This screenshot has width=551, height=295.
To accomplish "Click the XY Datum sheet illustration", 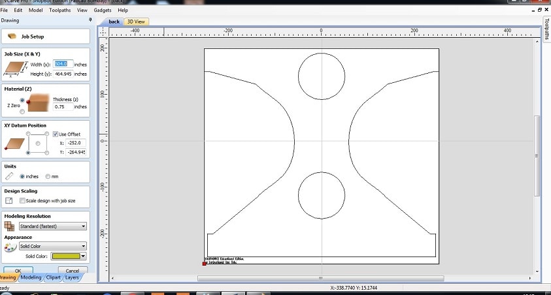I will coord(14,144).
